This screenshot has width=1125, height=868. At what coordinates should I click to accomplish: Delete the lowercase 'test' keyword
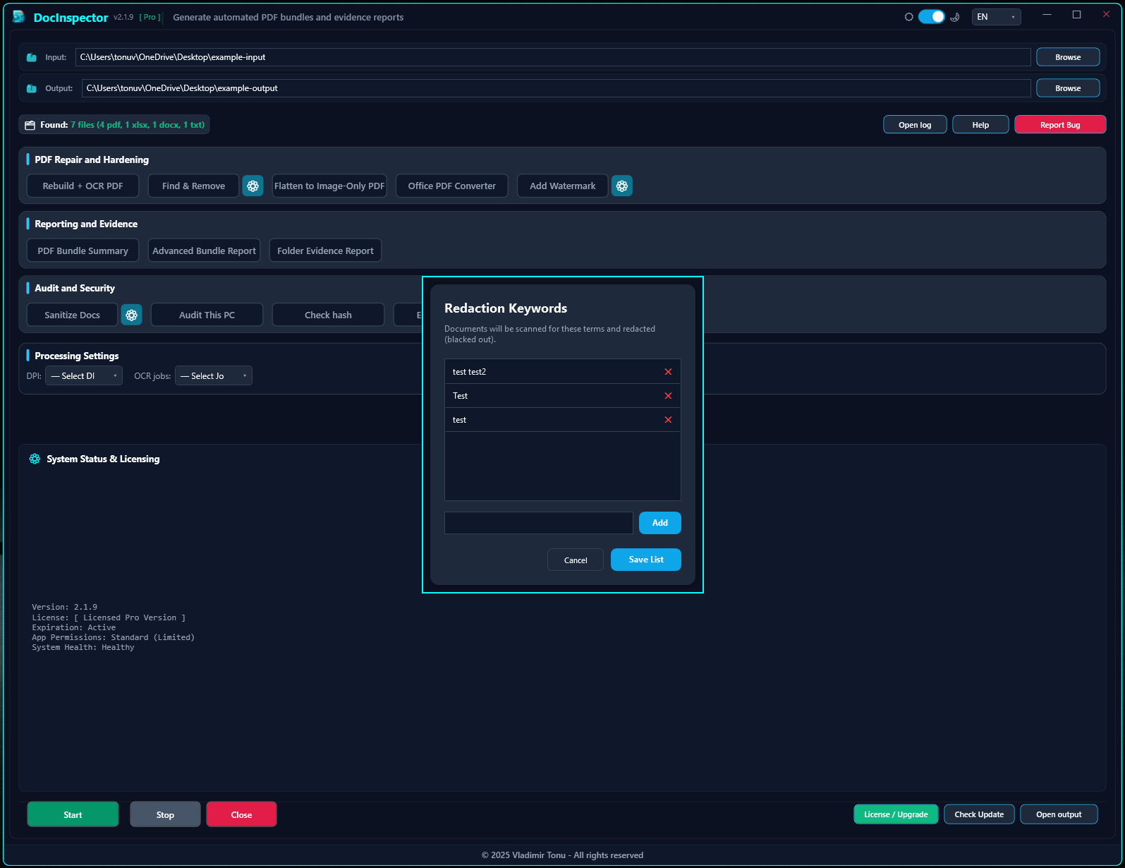(668, 420)
